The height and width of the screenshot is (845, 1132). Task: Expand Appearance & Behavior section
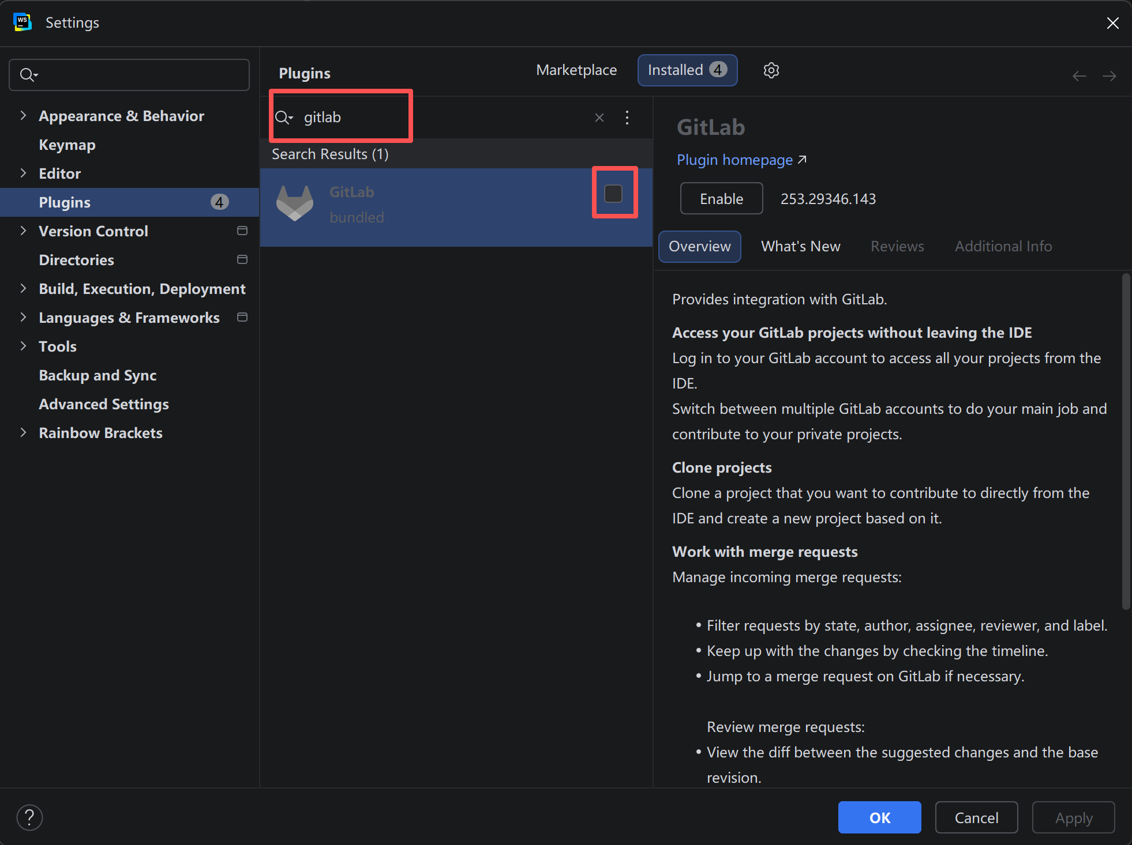click(23, 115)
